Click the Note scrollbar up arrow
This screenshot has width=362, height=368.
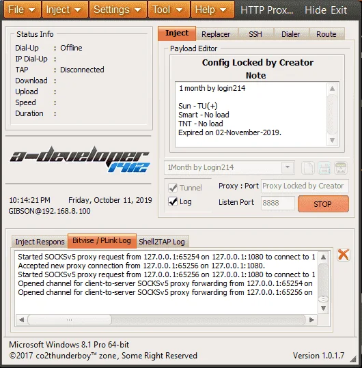(x=332, y=89)
